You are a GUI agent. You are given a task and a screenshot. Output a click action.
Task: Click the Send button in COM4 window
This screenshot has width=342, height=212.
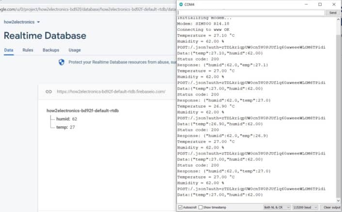tap(333, 13)
